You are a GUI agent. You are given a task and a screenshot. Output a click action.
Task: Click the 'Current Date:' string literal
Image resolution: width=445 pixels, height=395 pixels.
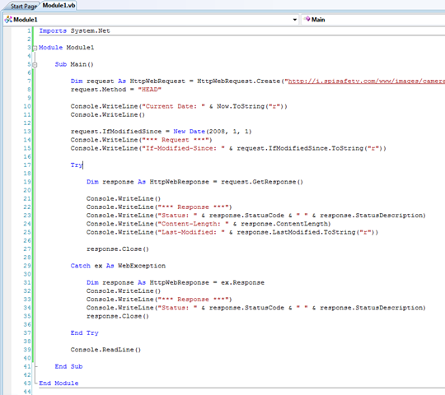[x=173, y=106]
